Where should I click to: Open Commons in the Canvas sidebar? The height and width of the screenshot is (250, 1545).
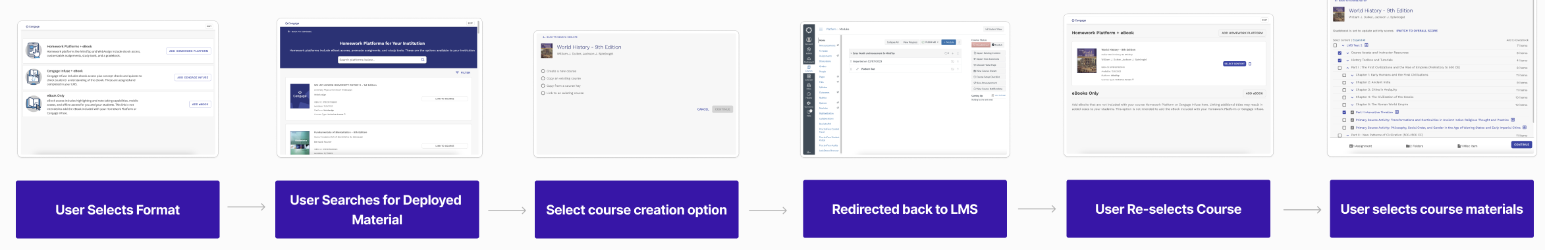[809, 105]
